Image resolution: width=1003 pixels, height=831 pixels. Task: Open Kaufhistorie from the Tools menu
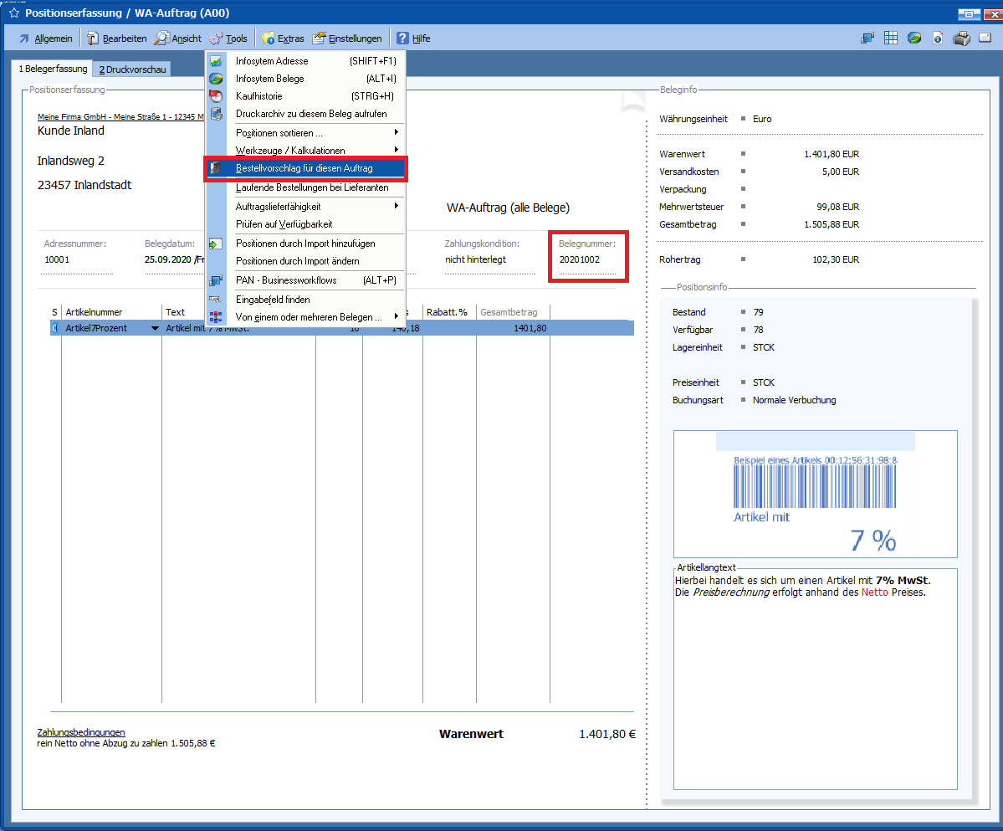click(x=258, y=96)
